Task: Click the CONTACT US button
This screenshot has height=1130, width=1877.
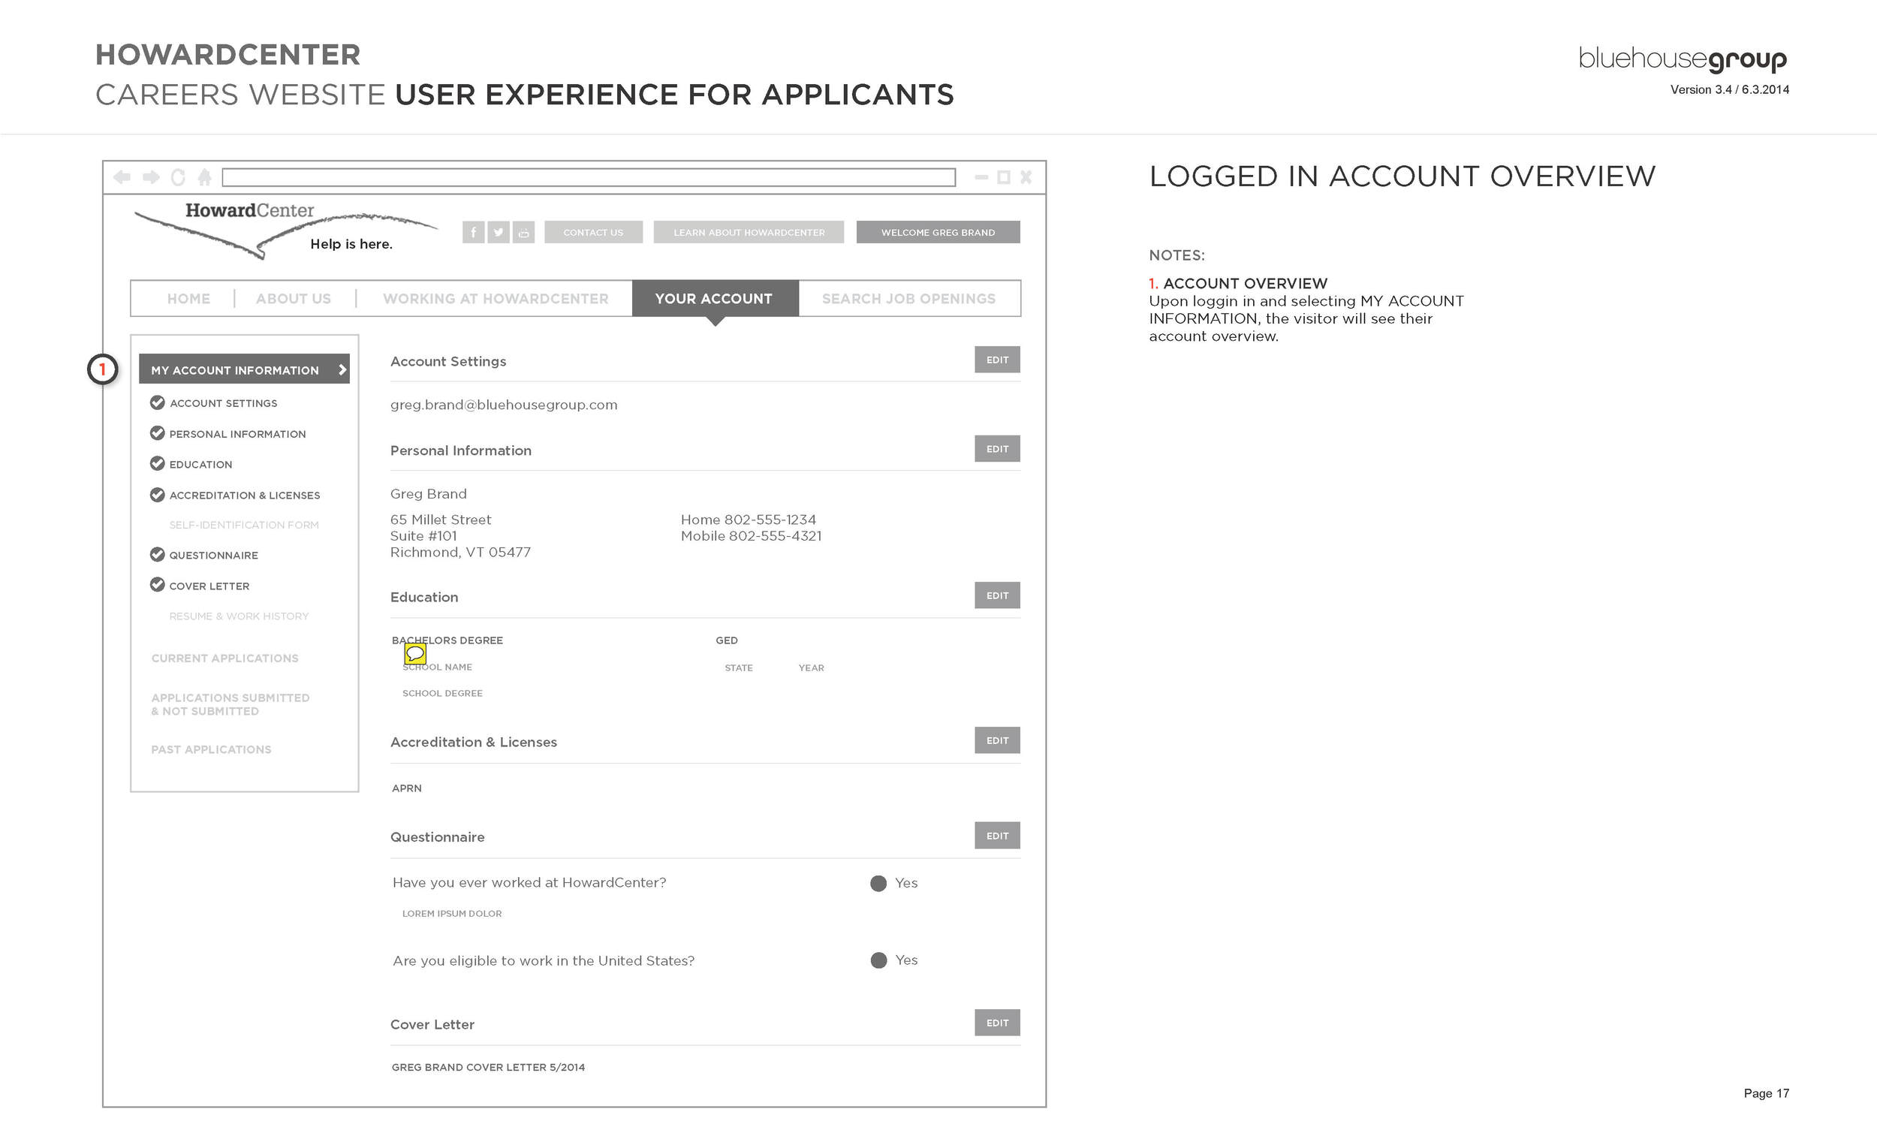Action: (593, 232)
